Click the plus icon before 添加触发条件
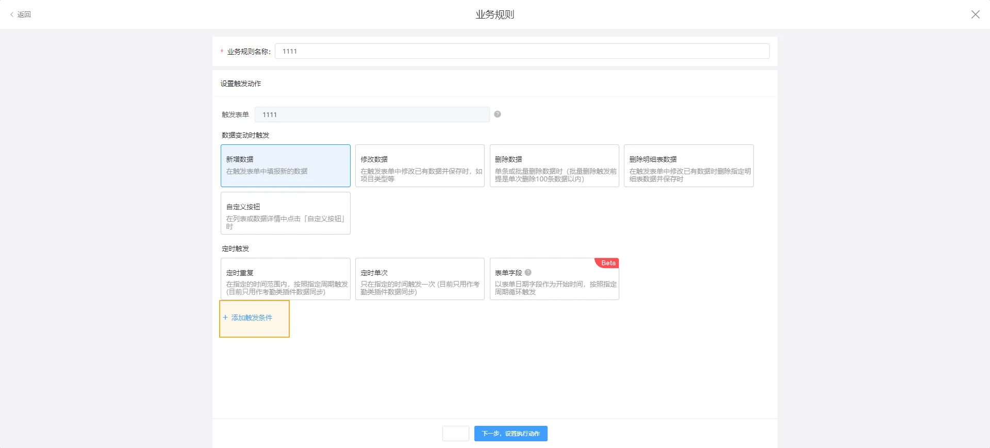This screenshot has width=990, height=448. click(225, 318)
